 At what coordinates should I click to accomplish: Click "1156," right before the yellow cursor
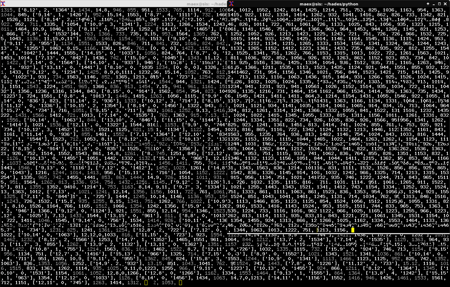pyautogui.click(x=340, y=230)
